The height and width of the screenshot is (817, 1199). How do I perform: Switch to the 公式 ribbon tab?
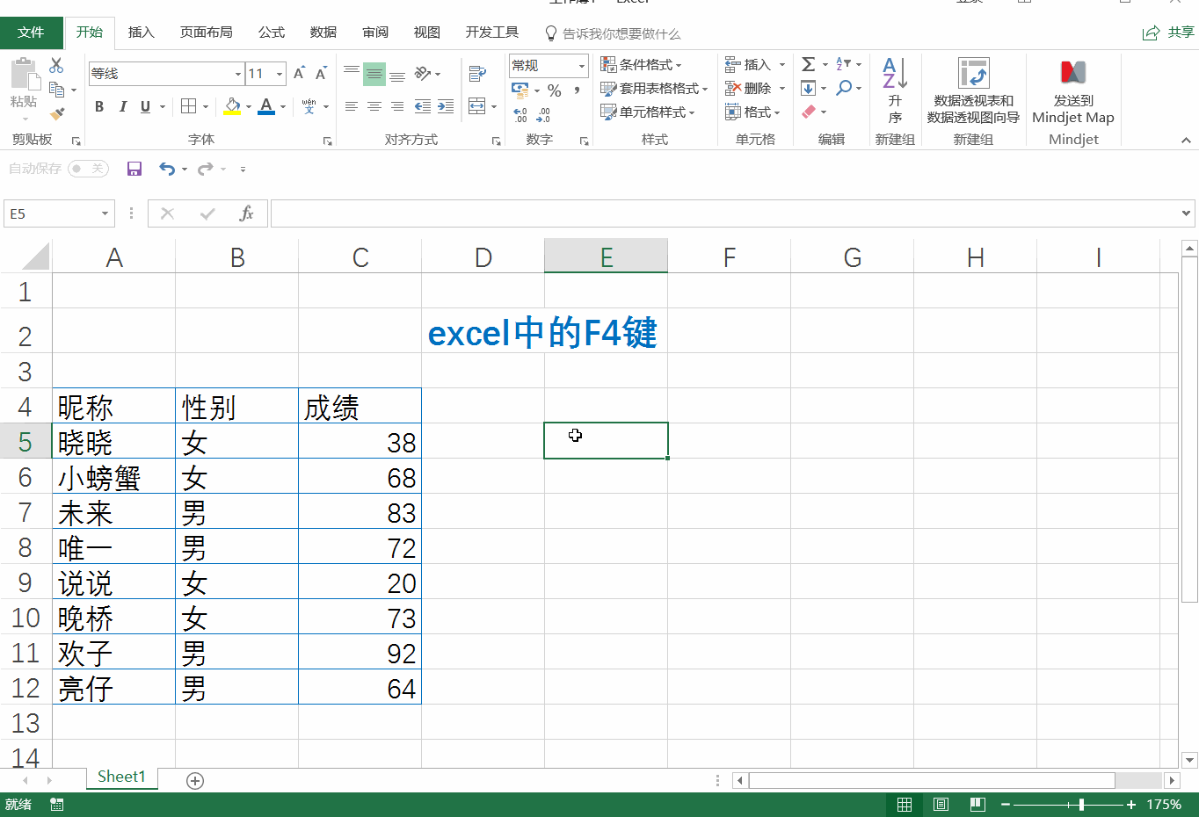tap(272, 33)
